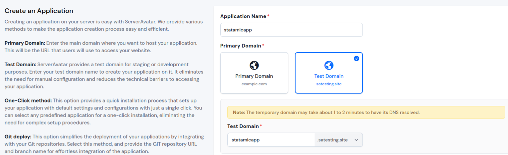Click the satesting.site label under Test Domain
The width and height of the screenshot is (508, 155).
(x=329, y=84)
